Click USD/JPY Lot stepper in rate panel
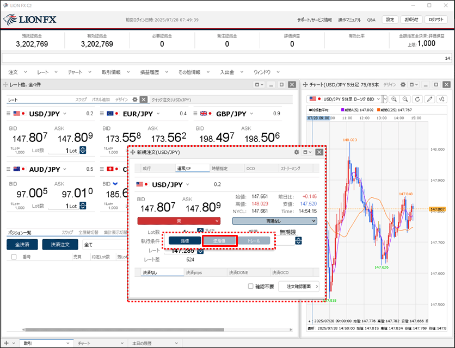The height and width of the screenshot is (348, 455). [x=83, y=151]
